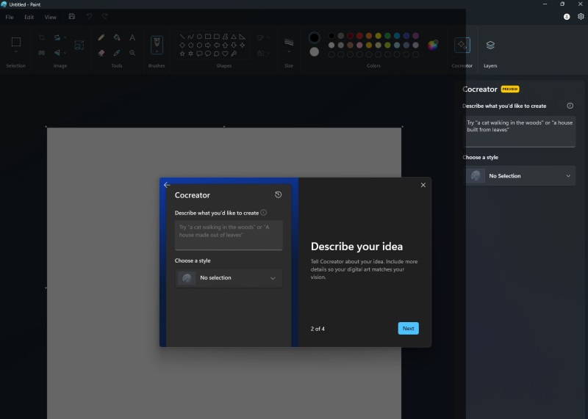
Task: Open the Edit colors wheel
Action: coord(433,45)
